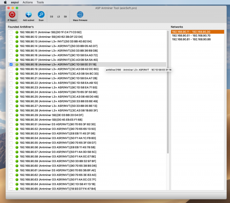Click green status dot for 192.168.90.28

17,110
